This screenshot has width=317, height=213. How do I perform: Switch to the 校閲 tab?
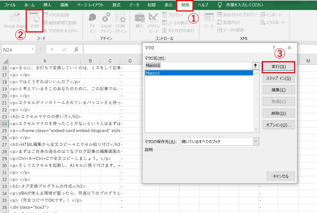point(152,5)
